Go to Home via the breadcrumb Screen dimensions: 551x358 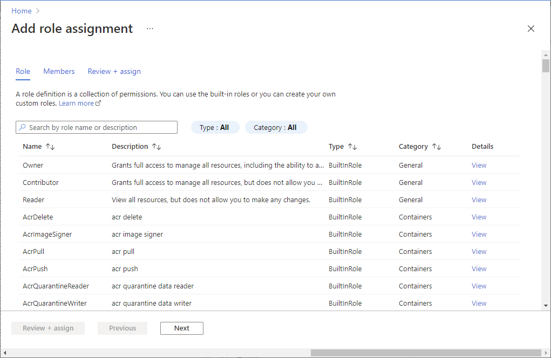pyautogui.click(x=21, y=10)
